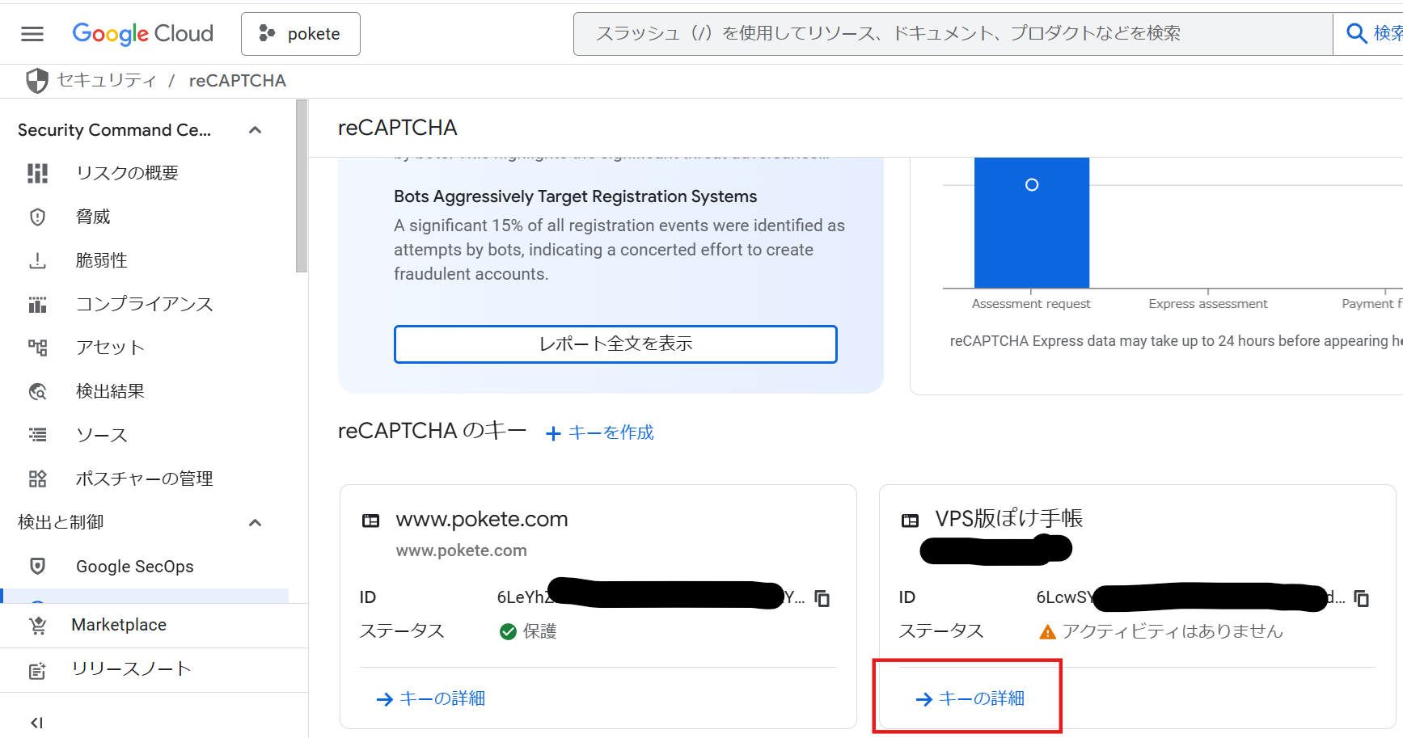Viewport: 1403px width, 738px height.
Task: Open リスクの概要 in the sidebar
Action: tap(127, 173)
